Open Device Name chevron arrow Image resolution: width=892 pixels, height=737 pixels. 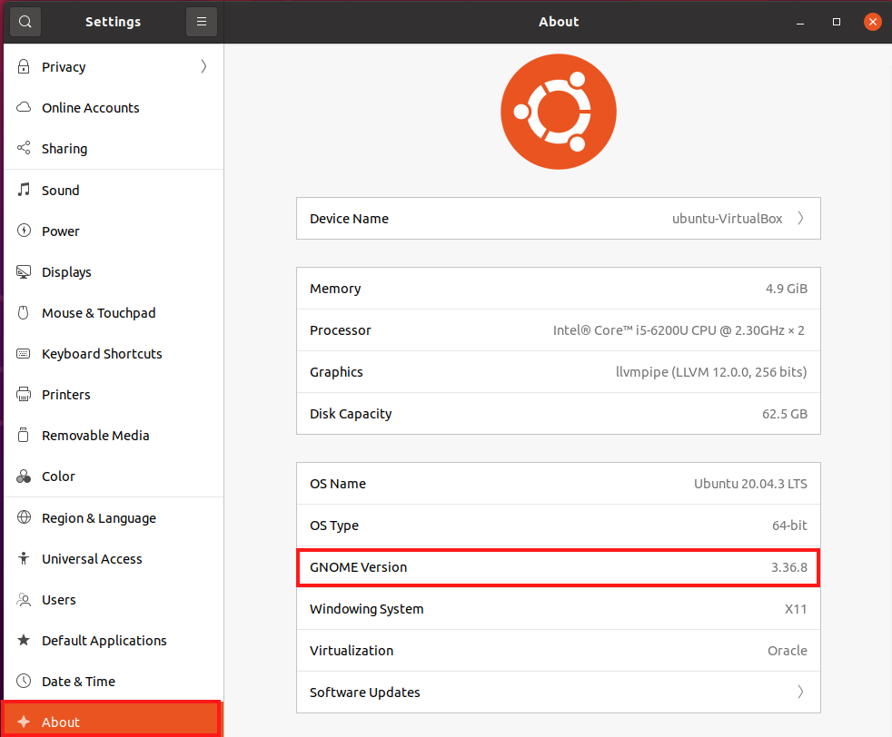(x=800, y=218)
